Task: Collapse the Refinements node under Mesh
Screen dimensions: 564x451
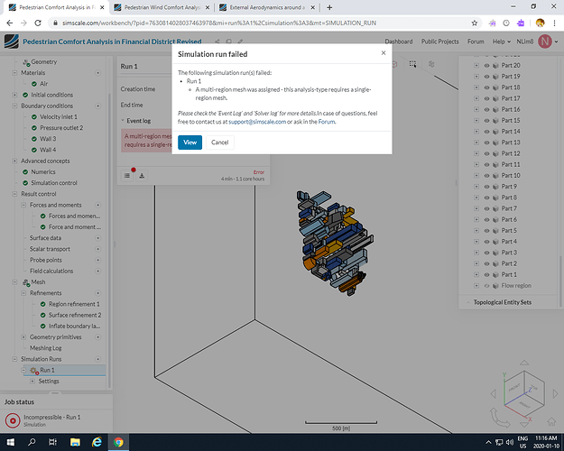Action: (23, 293)
